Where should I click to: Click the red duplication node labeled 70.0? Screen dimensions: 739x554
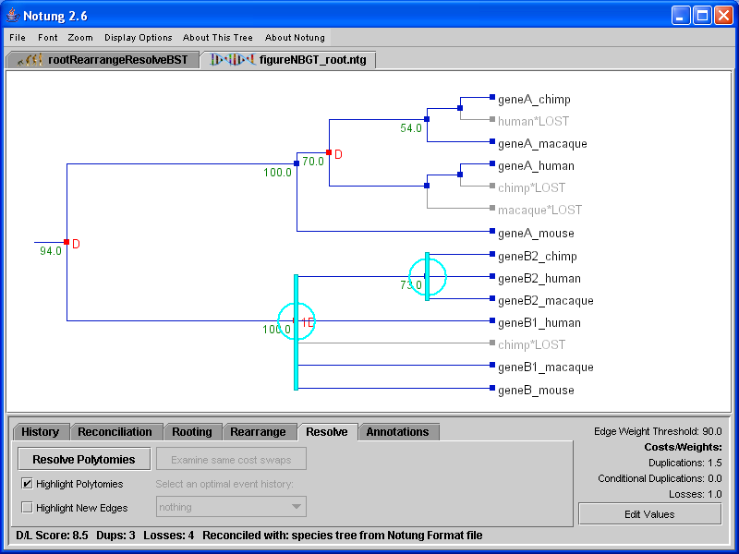pos(329,152)
